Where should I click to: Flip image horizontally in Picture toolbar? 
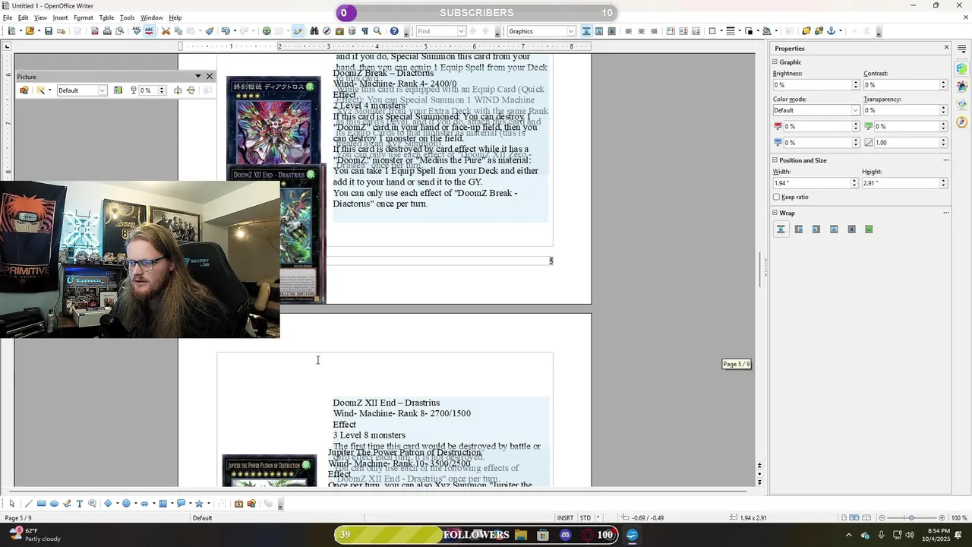(x=178, y=90)
